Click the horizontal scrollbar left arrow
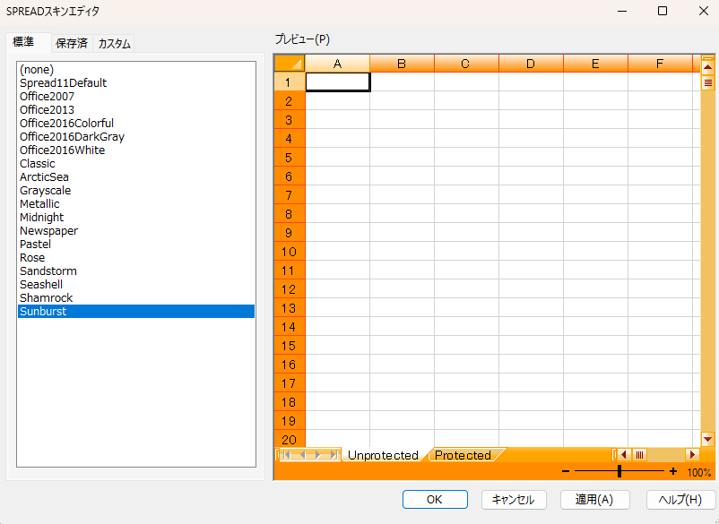This screenshot has width=719, height=524. click(624, 455)
